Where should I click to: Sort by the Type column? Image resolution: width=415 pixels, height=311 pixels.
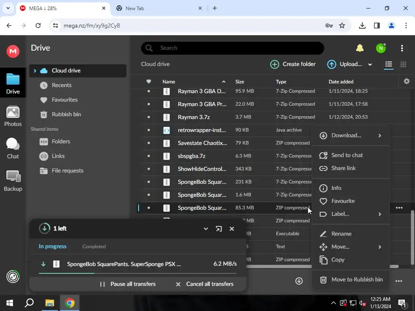(281, 81)
